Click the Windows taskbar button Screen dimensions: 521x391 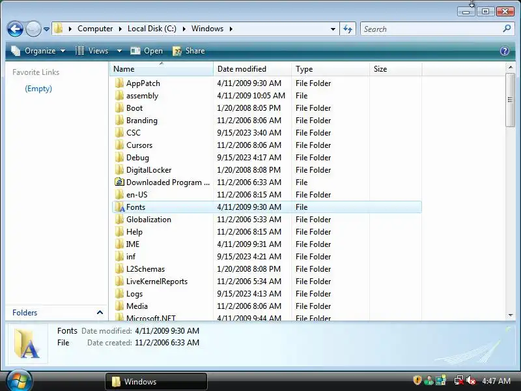[156, 381]
